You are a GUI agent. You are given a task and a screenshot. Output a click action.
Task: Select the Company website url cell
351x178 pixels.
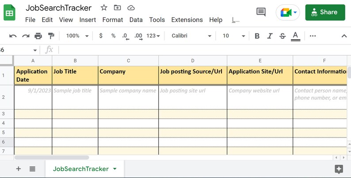point(260,97)
